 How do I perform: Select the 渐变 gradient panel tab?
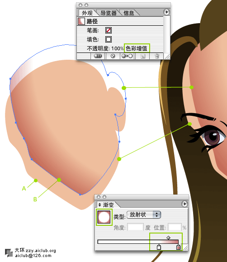point(108,205)
